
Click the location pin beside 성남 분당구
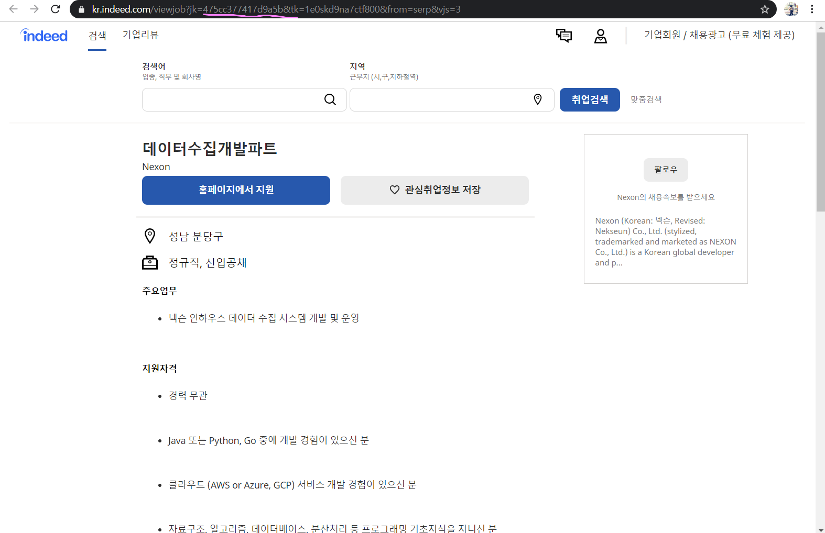click(150, 236)
